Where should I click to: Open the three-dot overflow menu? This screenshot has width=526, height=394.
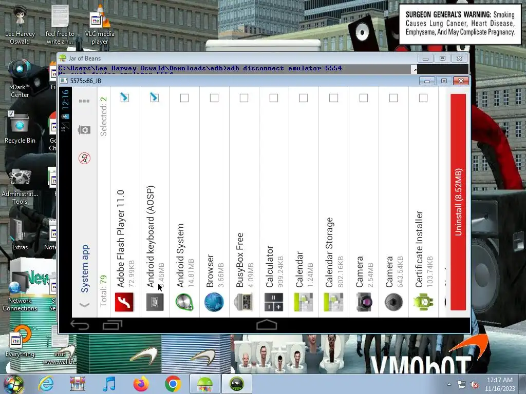[x=84, y=101]
